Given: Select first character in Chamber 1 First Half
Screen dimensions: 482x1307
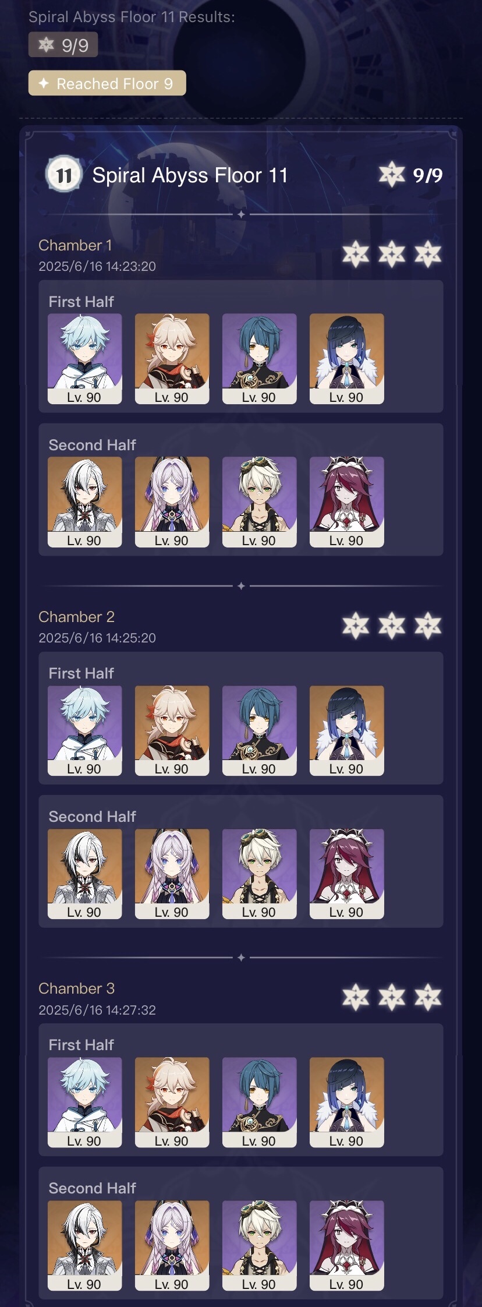Looking at the screenshot, I should (x=85, y=359).
